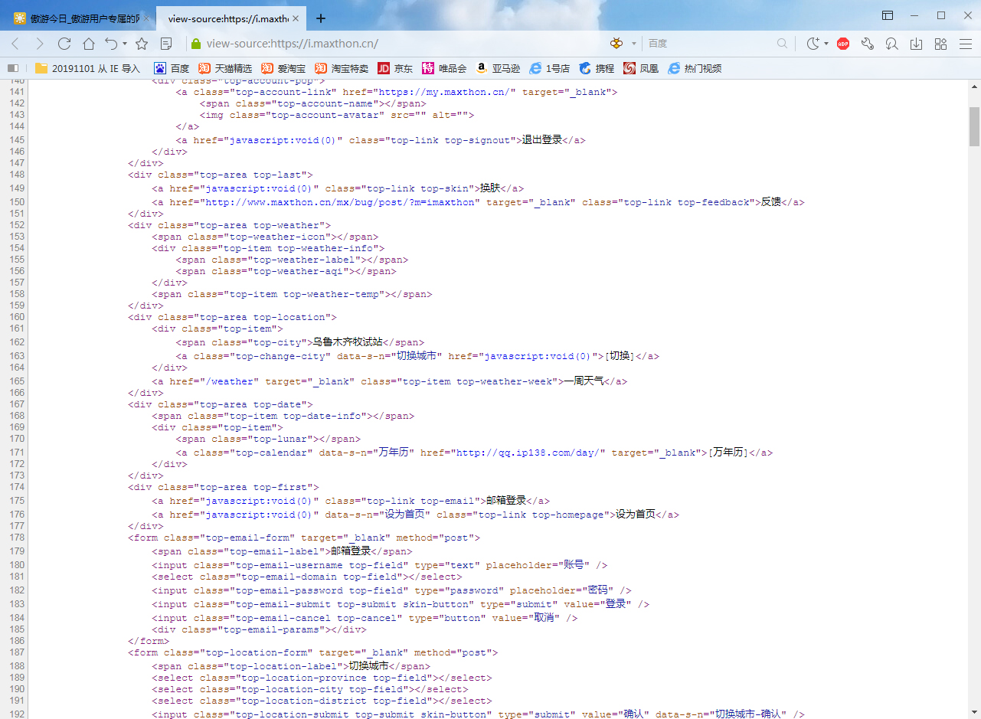981x719 pixels.
Task: Open the wrench tools icon
Action: pyautogui.click(x=868, y=44)
